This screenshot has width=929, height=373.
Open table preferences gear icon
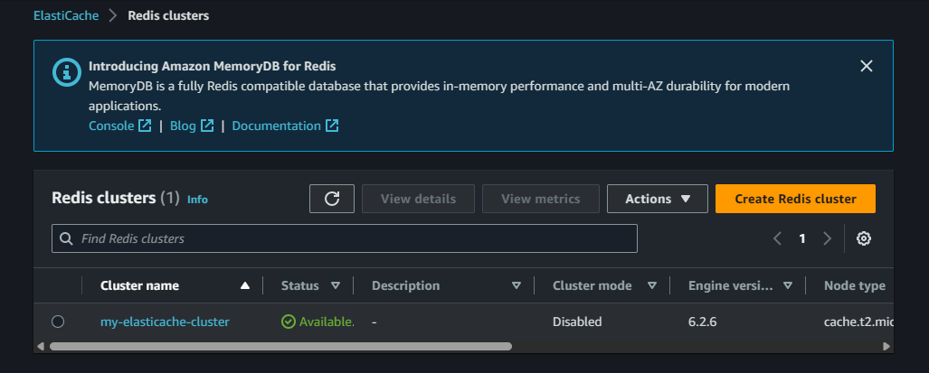coord(864,238)
